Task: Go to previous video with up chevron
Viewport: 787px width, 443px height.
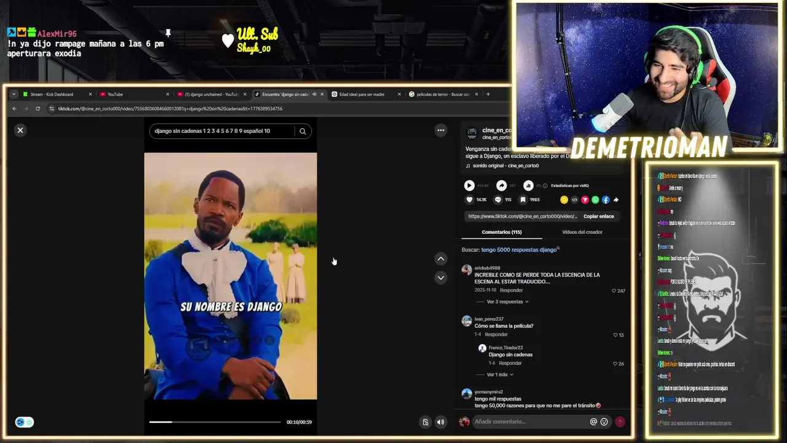Action: click(x=441, y=259)
